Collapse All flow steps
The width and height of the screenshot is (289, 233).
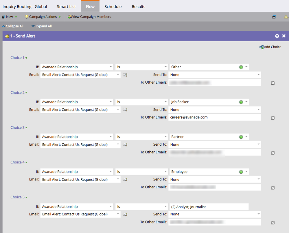point(13,26)
